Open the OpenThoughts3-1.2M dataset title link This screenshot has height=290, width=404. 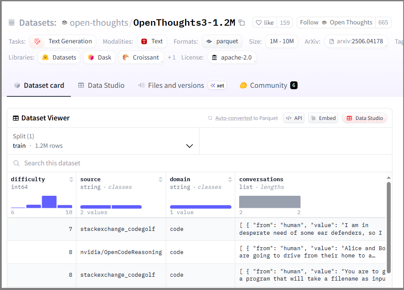(x=184, y=23)
